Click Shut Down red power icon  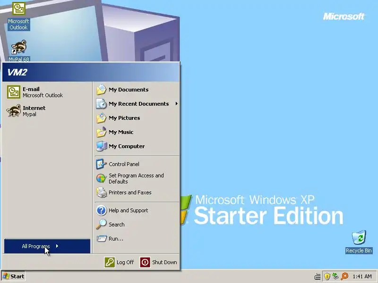coord(145,262)
